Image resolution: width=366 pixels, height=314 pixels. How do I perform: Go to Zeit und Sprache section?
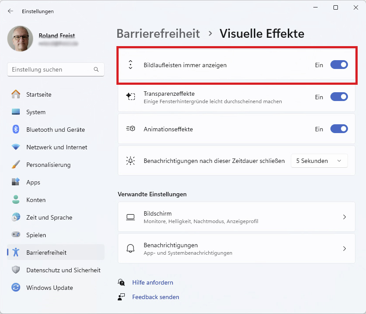(49, 217)
